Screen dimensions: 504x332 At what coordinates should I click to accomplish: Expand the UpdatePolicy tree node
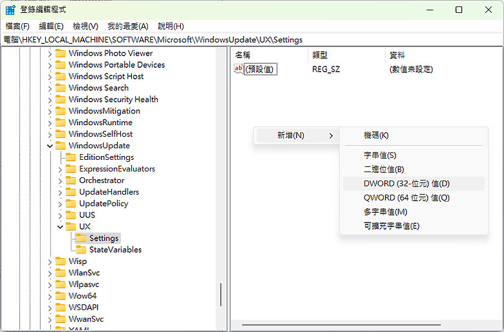coord(60,204)
